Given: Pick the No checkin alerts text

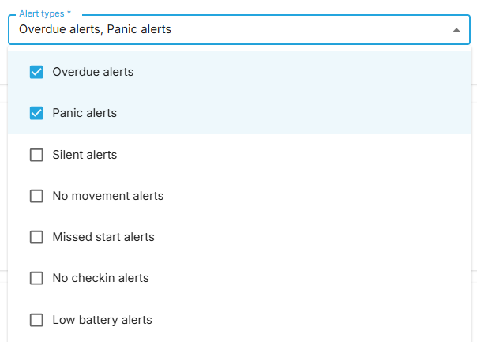Looking at the screenshot, I should pyautogui.click(x=101, y=278).
